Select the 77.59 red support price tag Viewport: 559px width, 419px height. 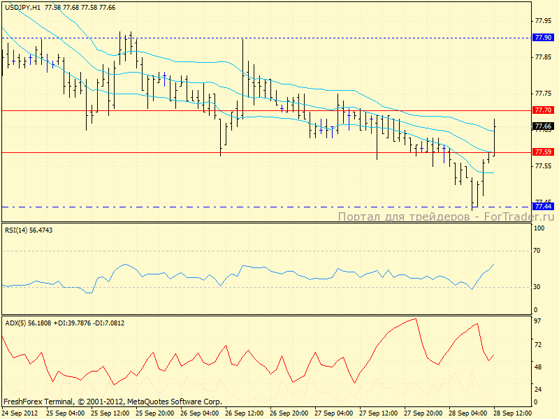[543, 152]
